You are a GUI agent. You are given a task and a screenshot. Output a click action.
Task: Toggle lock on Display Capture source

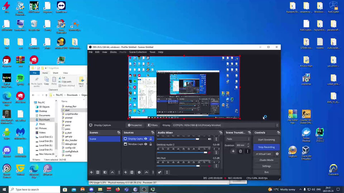(151, 139)
